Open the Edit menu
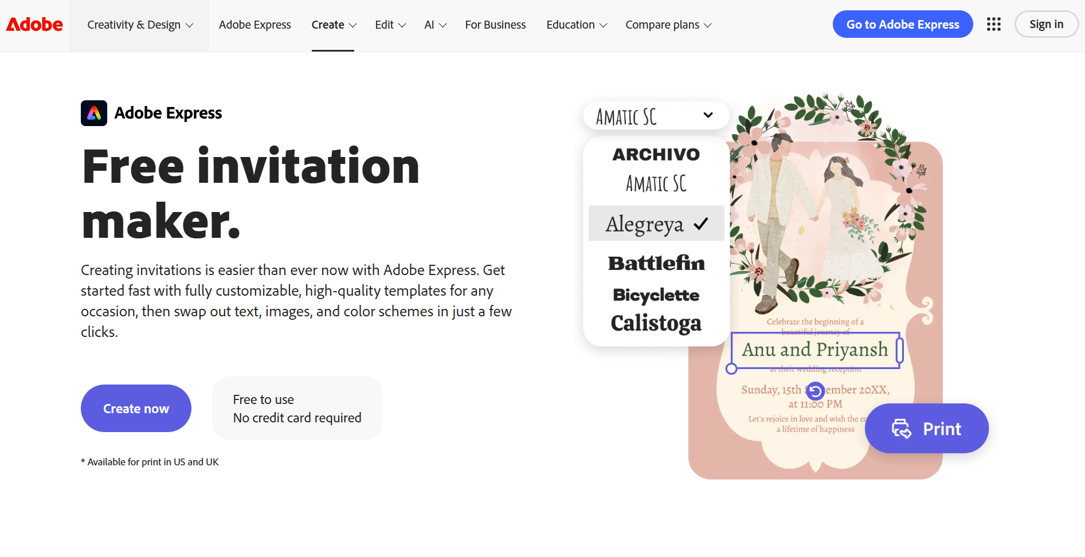 tap(390, 25)
